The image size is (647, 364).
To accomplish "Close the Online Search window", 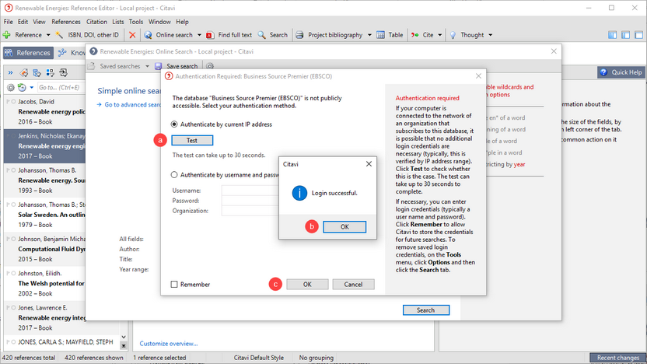I will coord(554,51).
